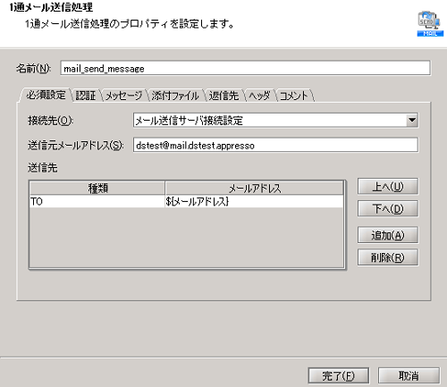Screen dimensions: 447x387
Task: Click the Send Mail icon in header
Action: 430,24
